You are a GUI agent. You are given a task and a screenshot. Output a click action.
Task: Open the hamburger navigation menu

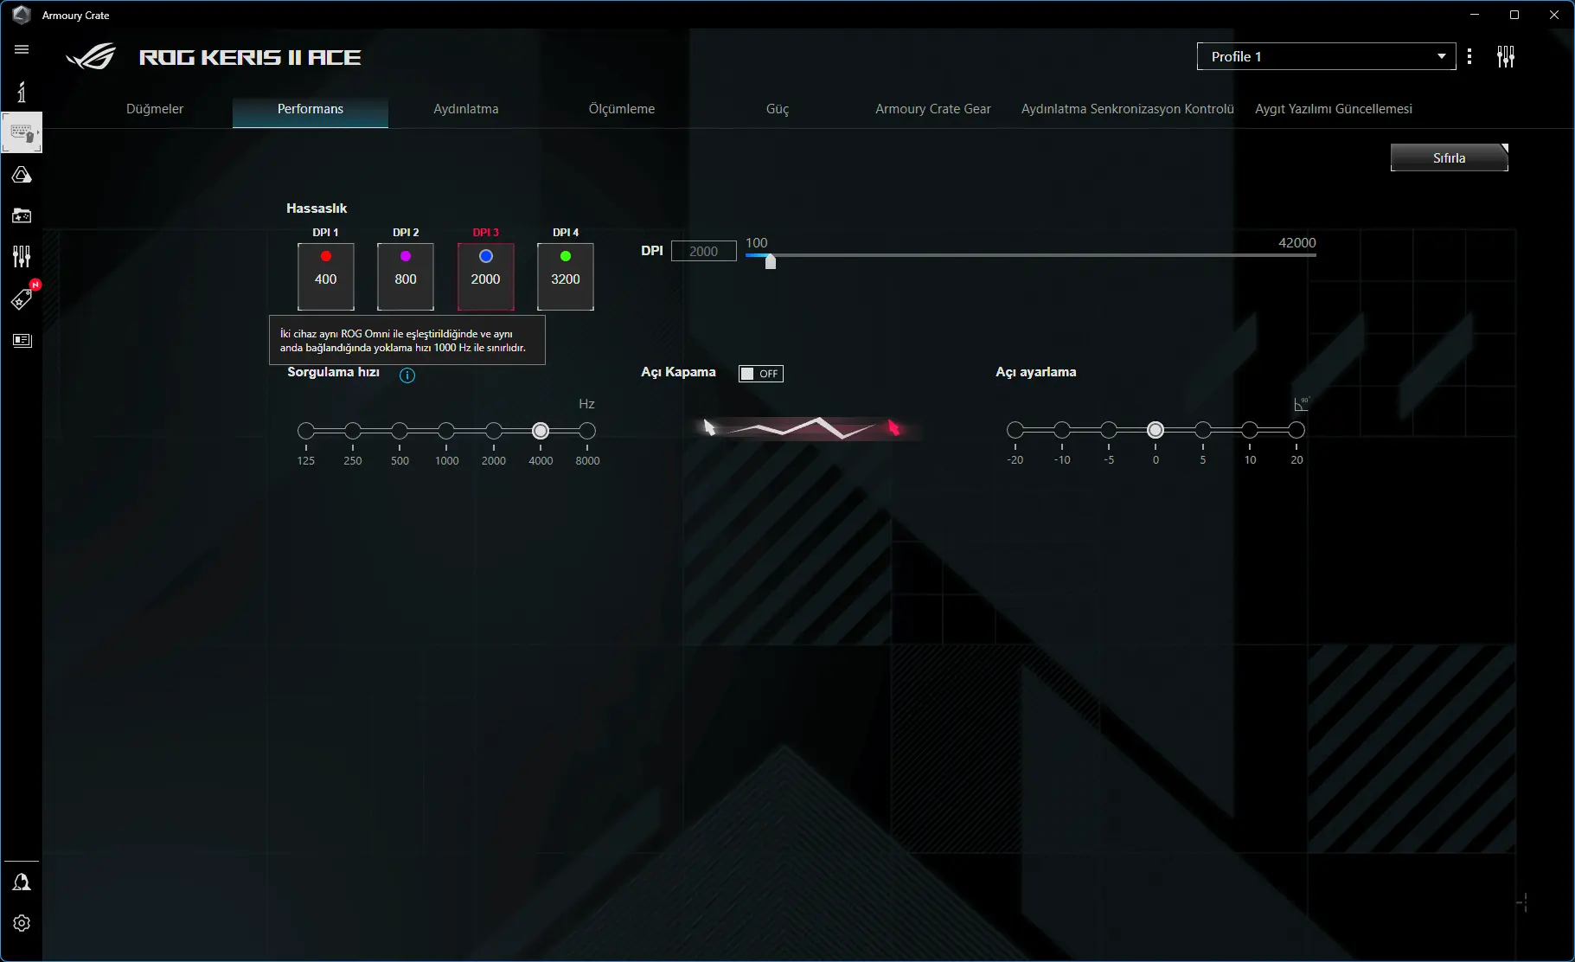point(22,49)
